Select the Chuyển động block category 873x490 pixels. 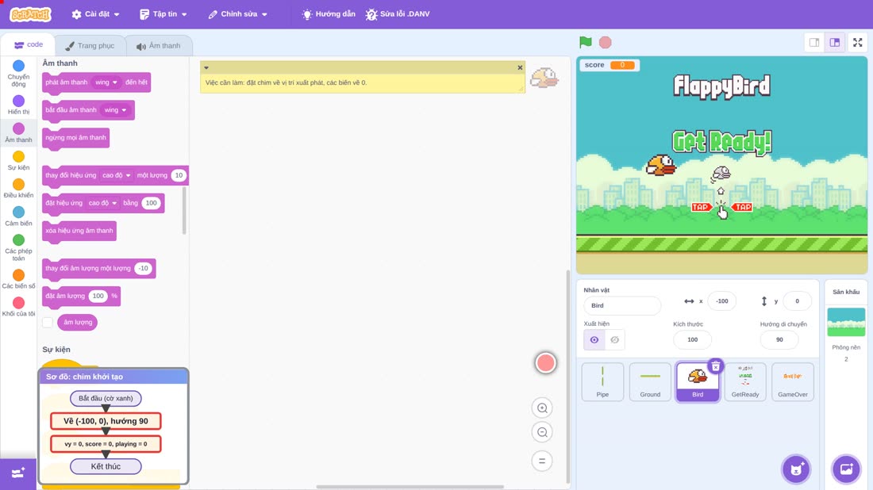click(18, 74)
